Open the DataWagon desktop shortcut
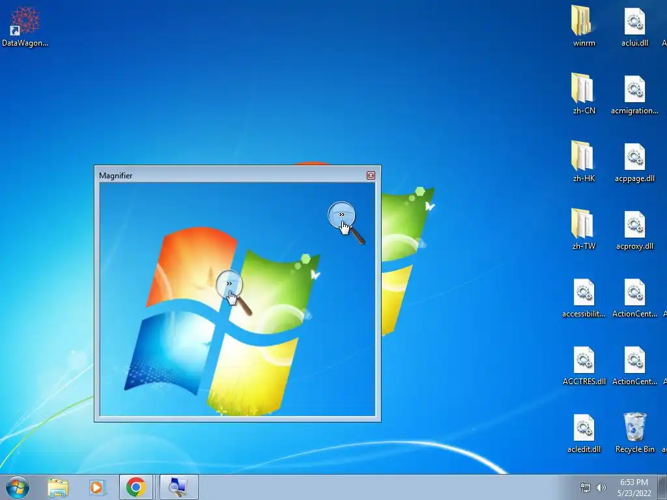 (25, 26)
